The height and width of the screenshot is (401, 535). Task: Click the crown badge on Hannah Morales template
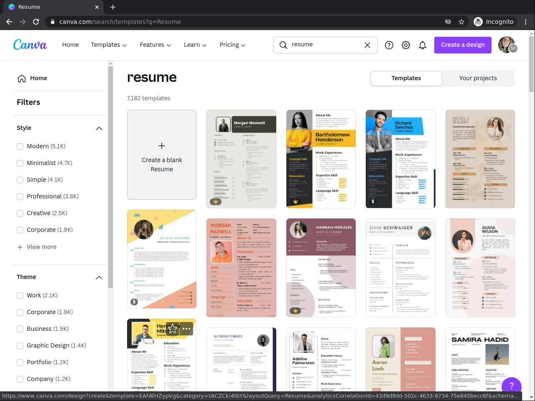(x=296, y=311)
